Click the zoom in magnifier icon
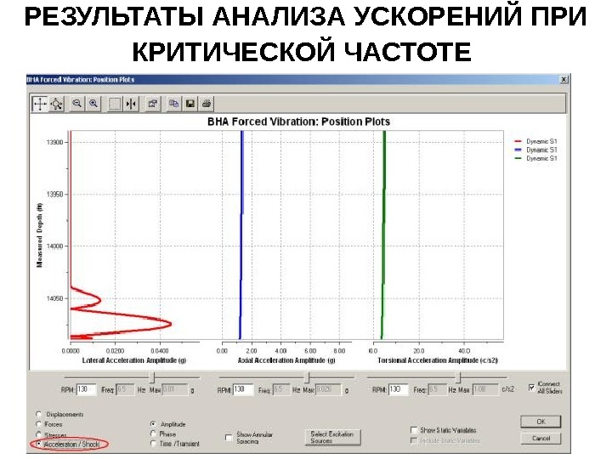 [x=93, y=104]
